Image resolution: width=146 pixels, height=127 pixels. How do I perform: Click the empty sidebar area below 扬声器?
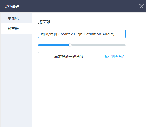click(x=16, y=80)
